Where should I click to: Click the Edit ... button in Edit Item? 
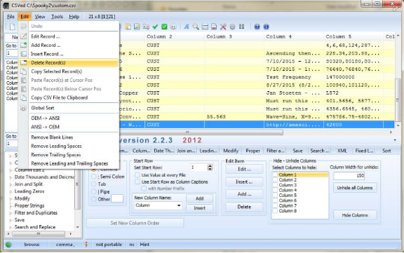tap(244, 169)
